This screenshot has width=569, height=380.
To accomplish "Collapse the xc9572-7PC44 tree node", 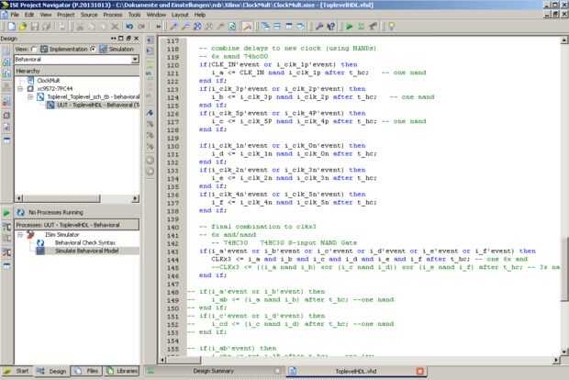I will click(20, 88).
